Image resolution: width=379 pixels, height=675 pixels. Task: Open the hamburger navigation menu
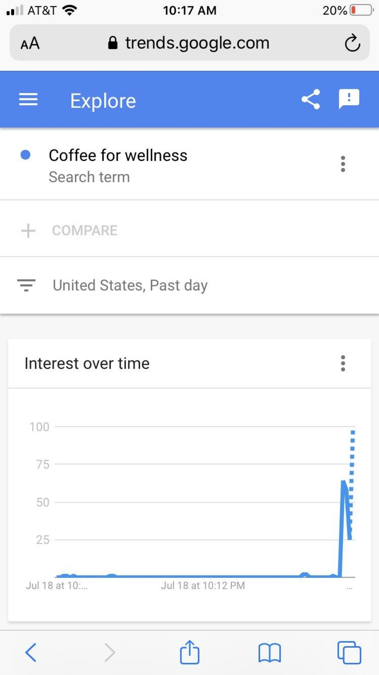[28, 100]
